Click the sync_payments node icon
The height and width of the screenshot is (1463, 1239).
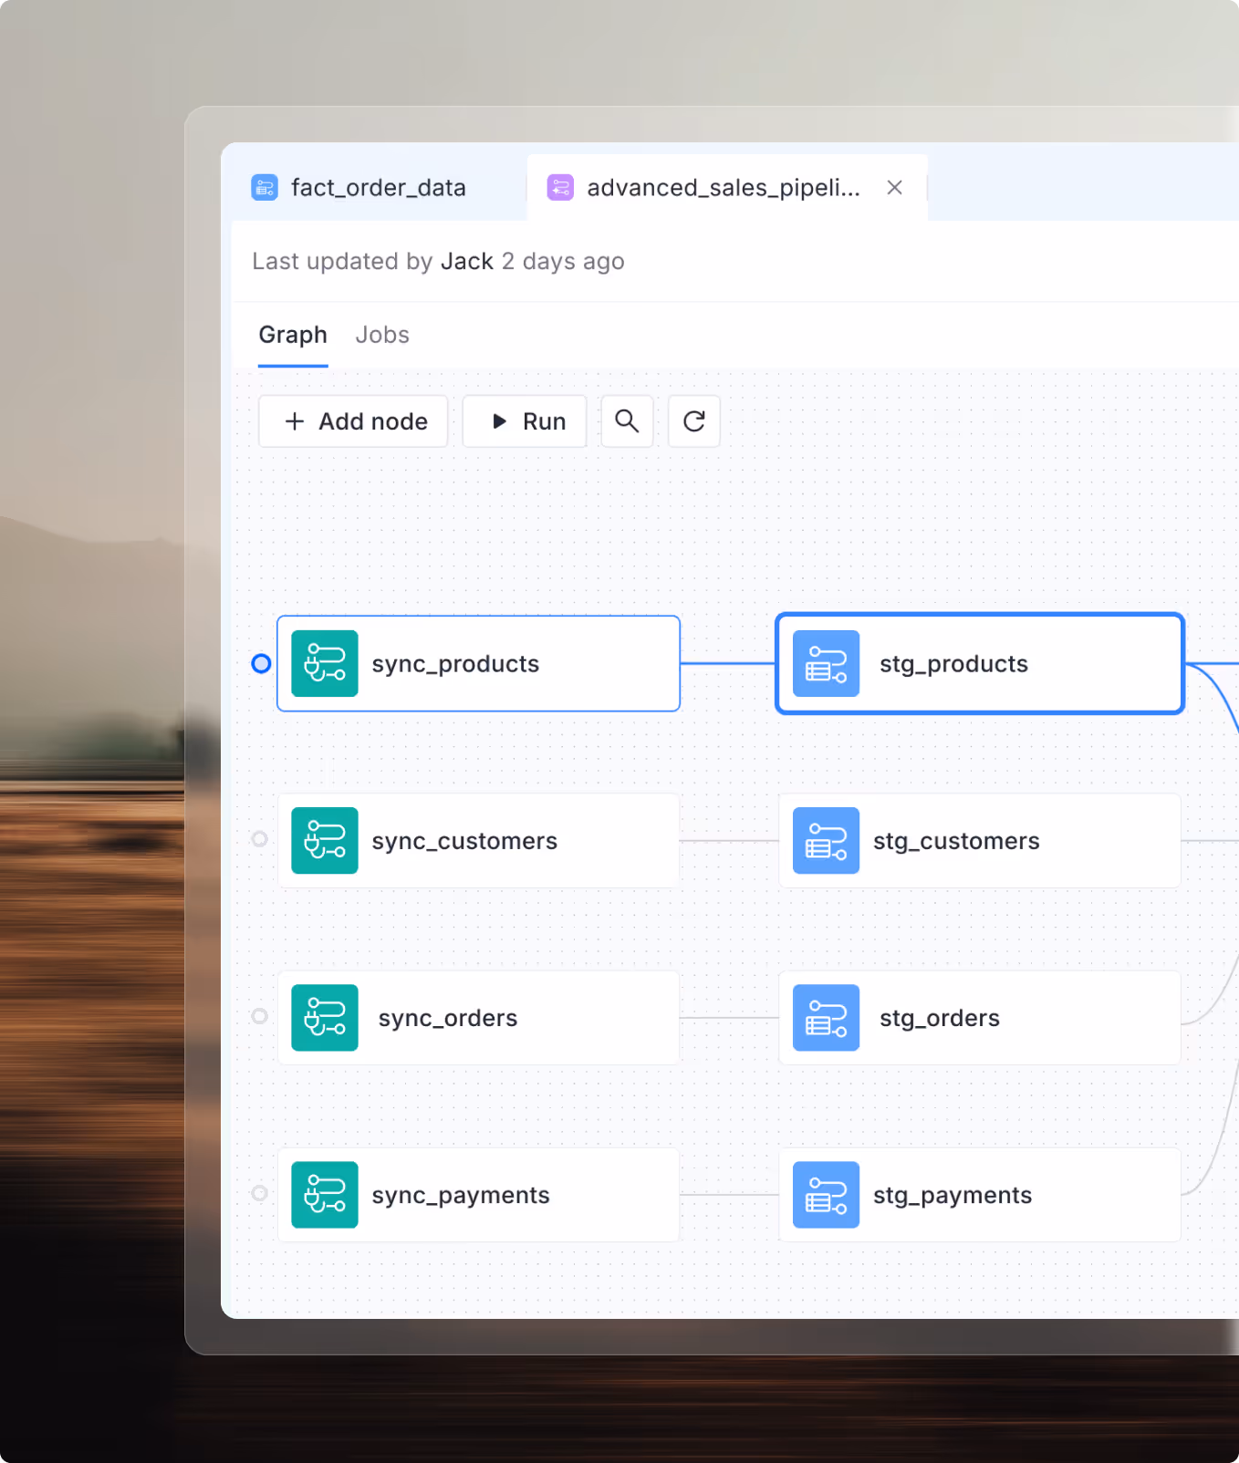coord(325,1195)
